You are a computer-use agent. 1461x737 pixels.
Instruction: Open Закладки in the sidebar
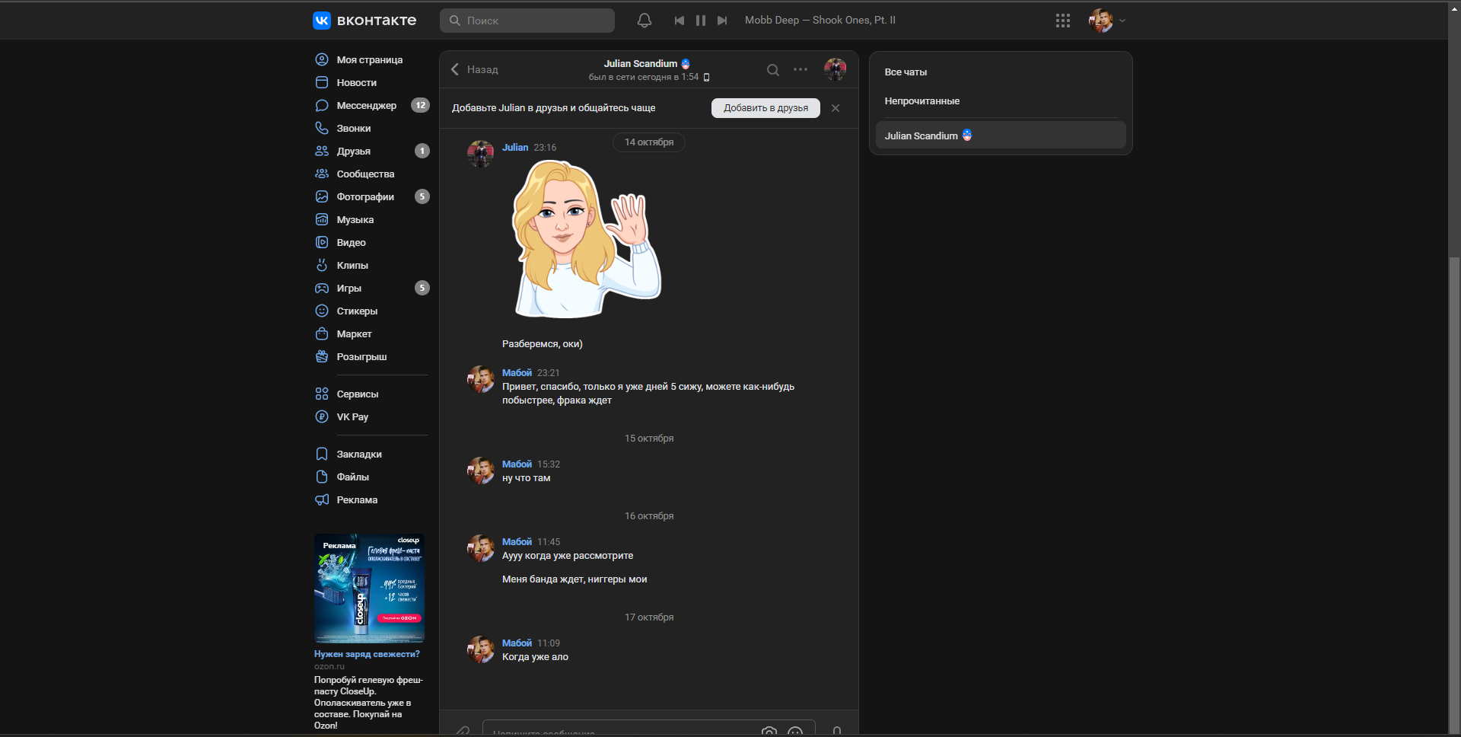359,455
